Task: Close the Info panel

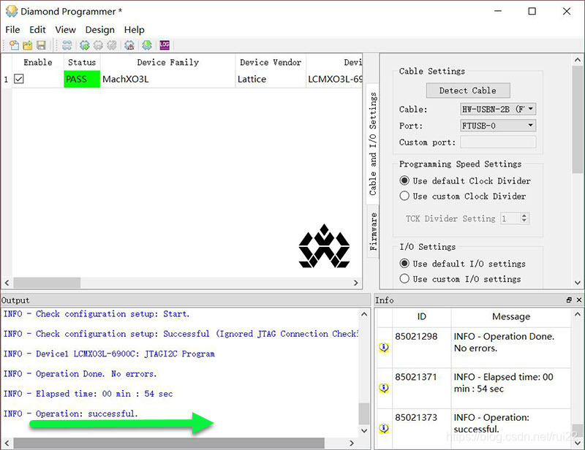Action: [x=579, y=300]
